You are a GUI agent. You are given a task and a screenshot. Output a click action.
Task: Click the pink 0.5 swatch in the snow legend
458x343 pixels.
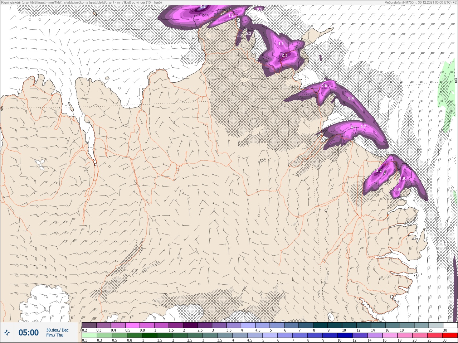click(133, 325)
